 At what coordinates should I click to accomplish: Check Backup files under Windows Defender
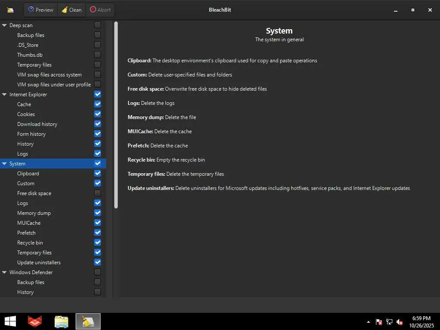(x=98, y=282)
